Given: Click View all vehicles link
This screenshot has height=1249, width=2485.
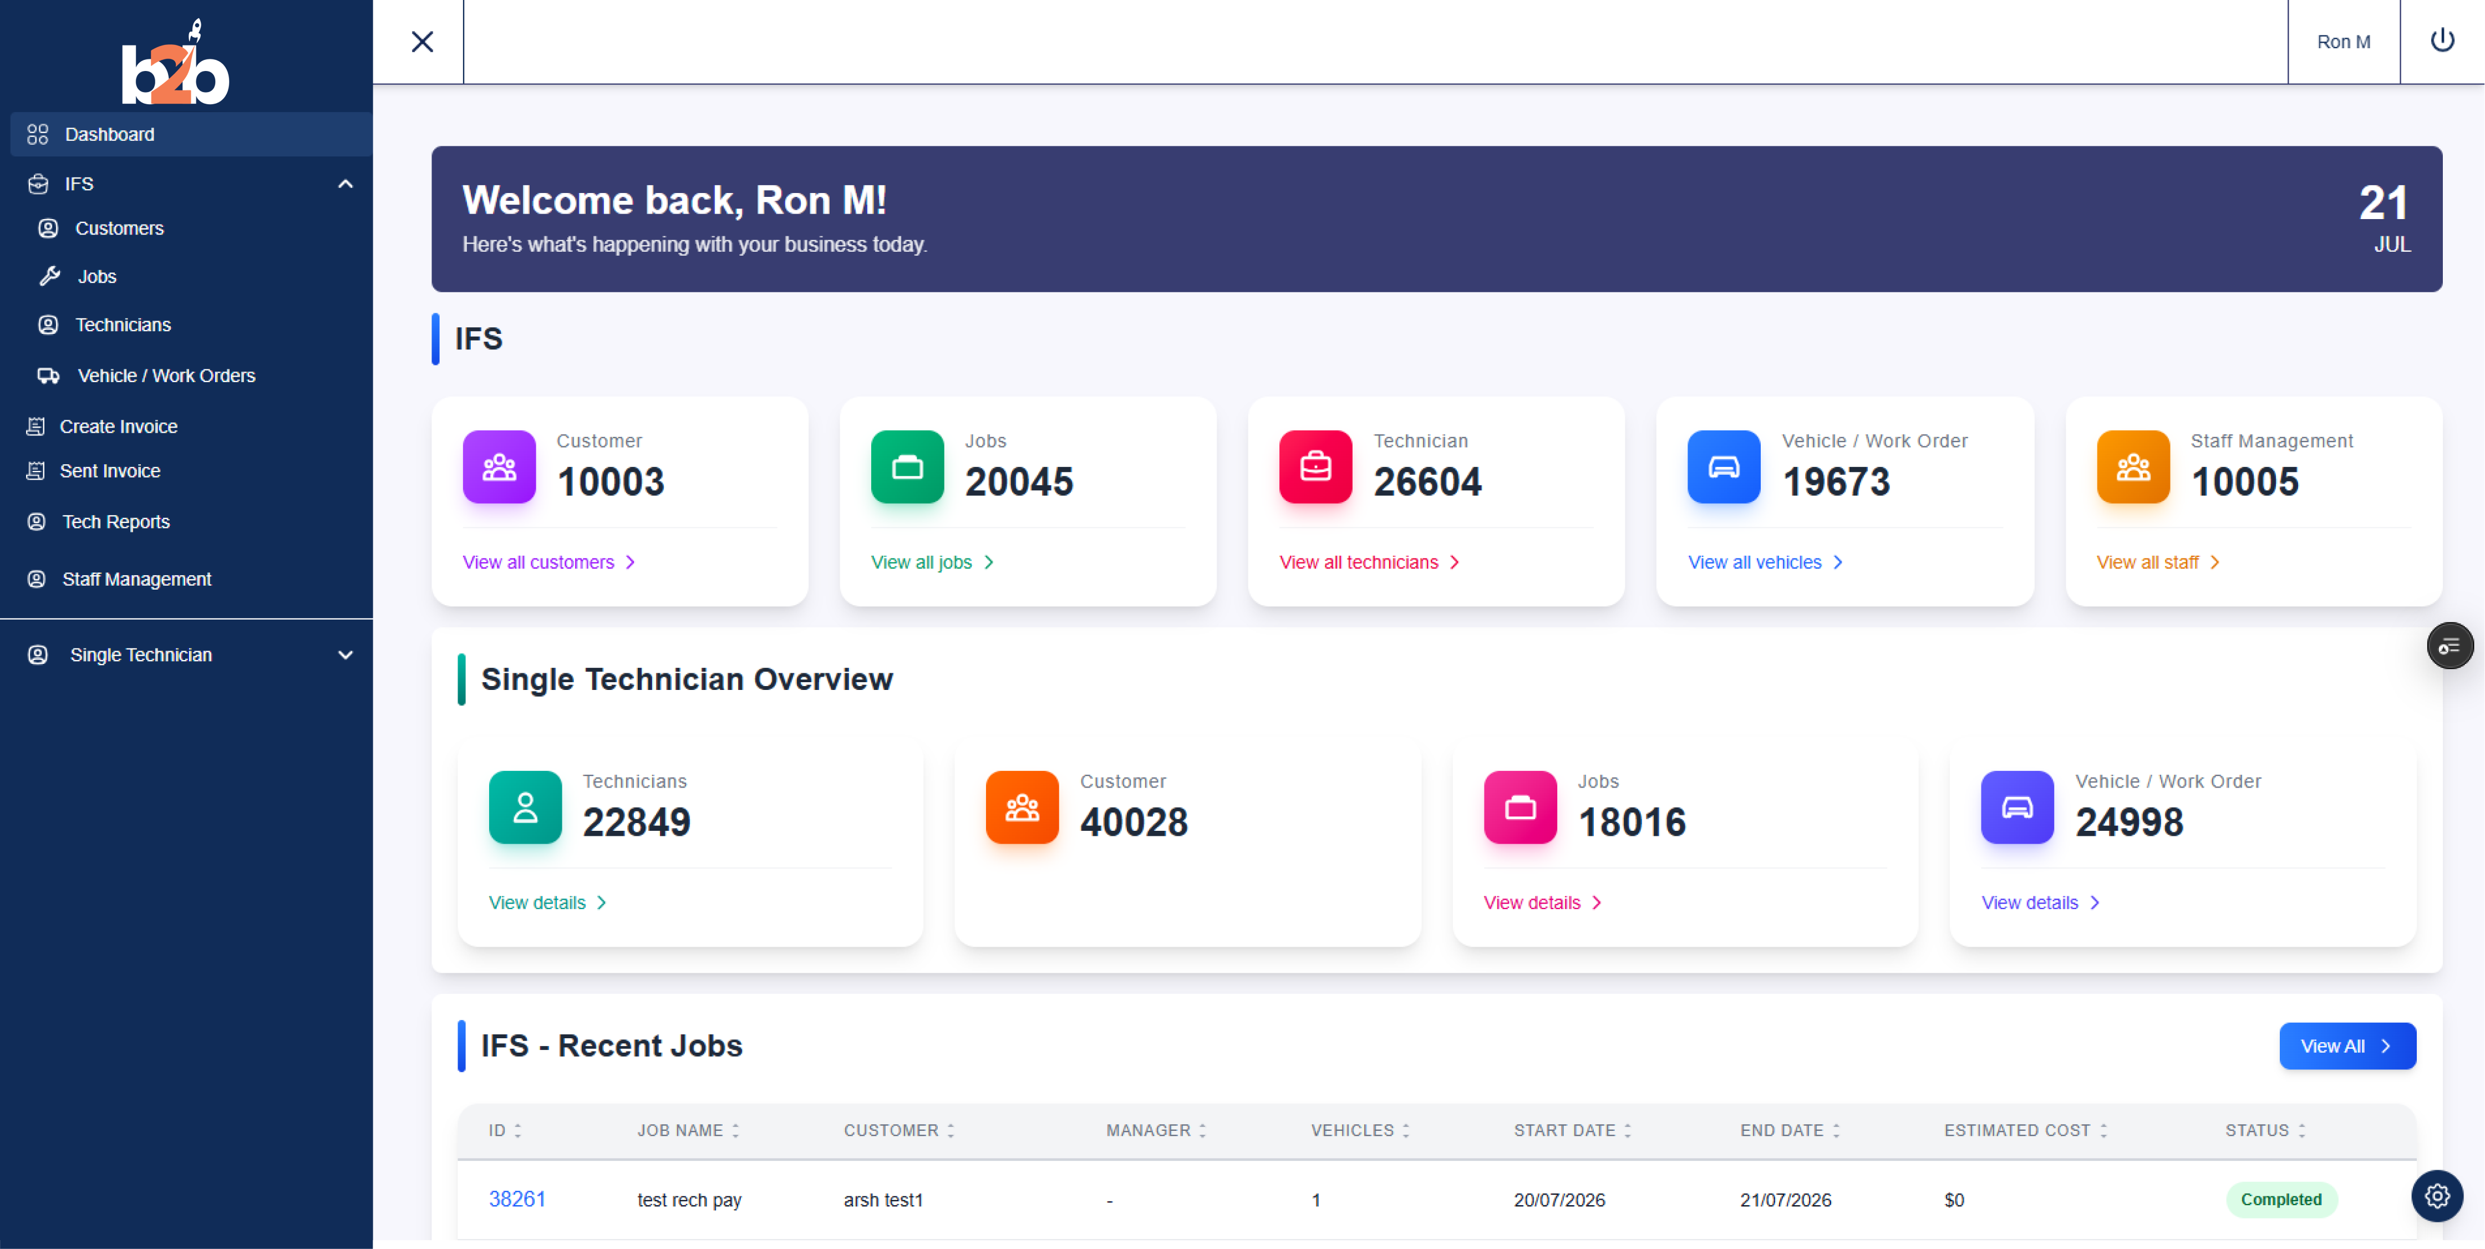Looking at the screenshot, I should [x=1765, y=561].
